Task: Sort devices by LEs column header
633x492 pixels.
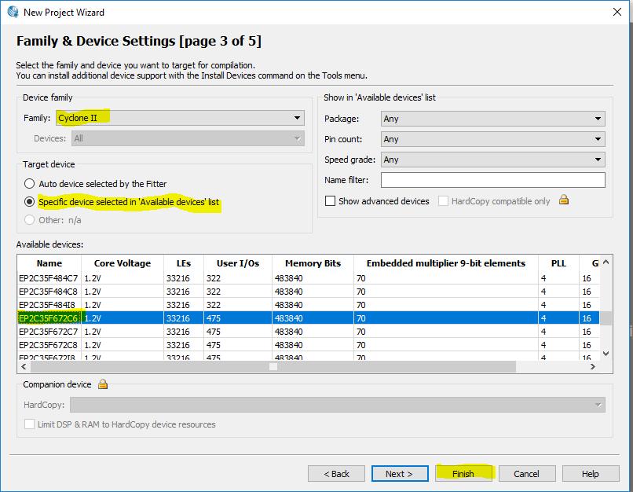Action: click(x=184, y=263)
